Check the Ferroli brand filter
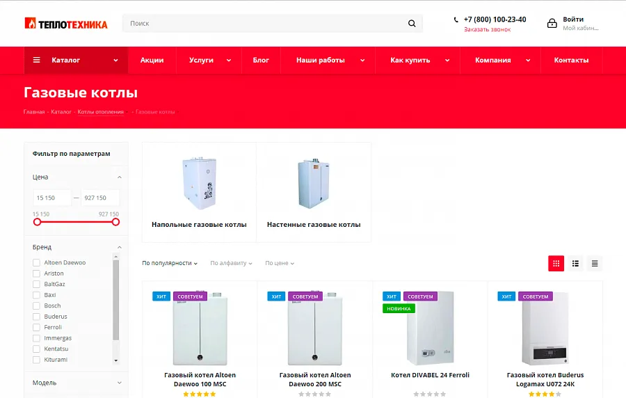This screenshot has height=398, width=626. pyautogui.click(x=36, y=327)
